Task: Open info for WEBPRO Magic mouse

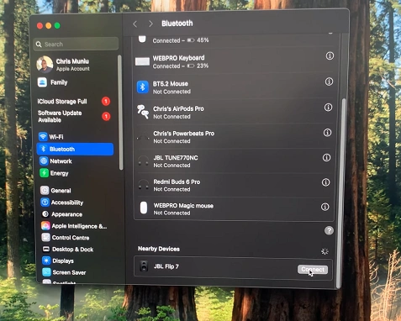Action: point(324,207)
